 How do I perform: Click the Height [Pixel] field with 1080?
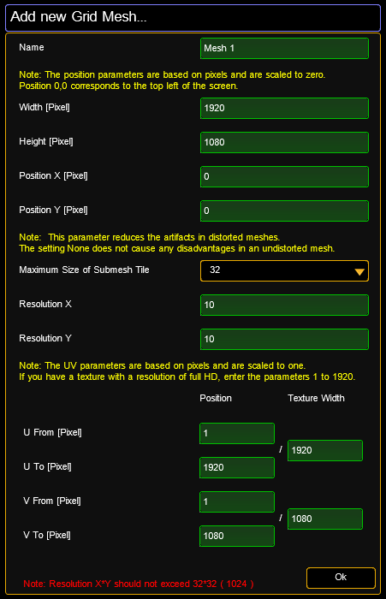[284, 143]
